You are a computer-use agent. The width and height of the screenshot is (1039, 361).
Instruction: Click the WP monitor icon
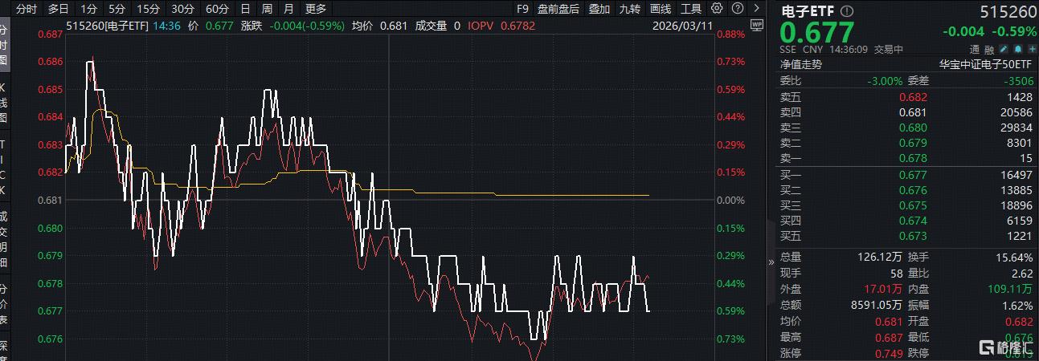tap(755, 25)
